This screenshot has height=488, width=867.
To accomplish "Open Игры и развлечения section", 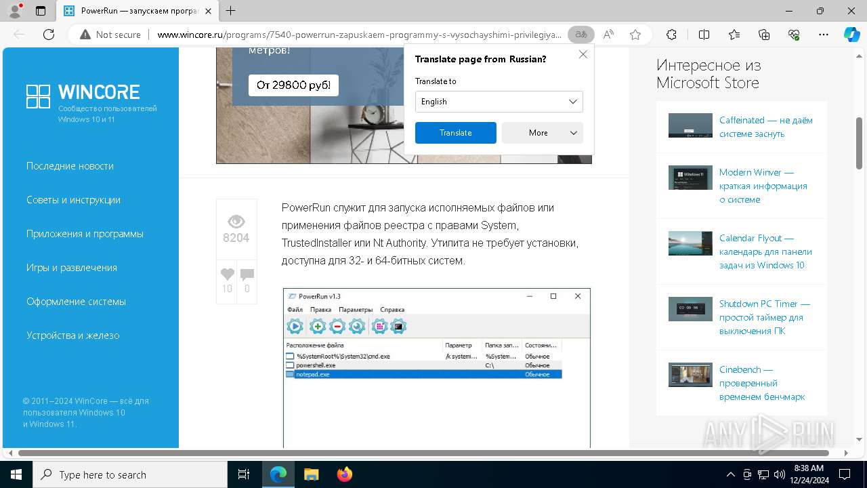I will coord(72,268).
